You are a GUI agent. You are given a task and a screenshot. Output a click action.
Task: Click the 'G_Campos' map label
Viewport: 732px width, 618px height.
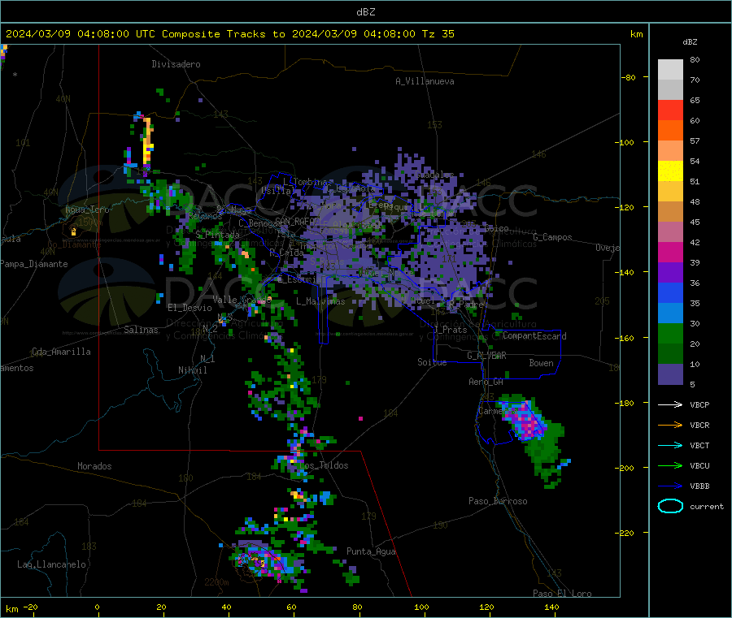(x=552, y=237)
